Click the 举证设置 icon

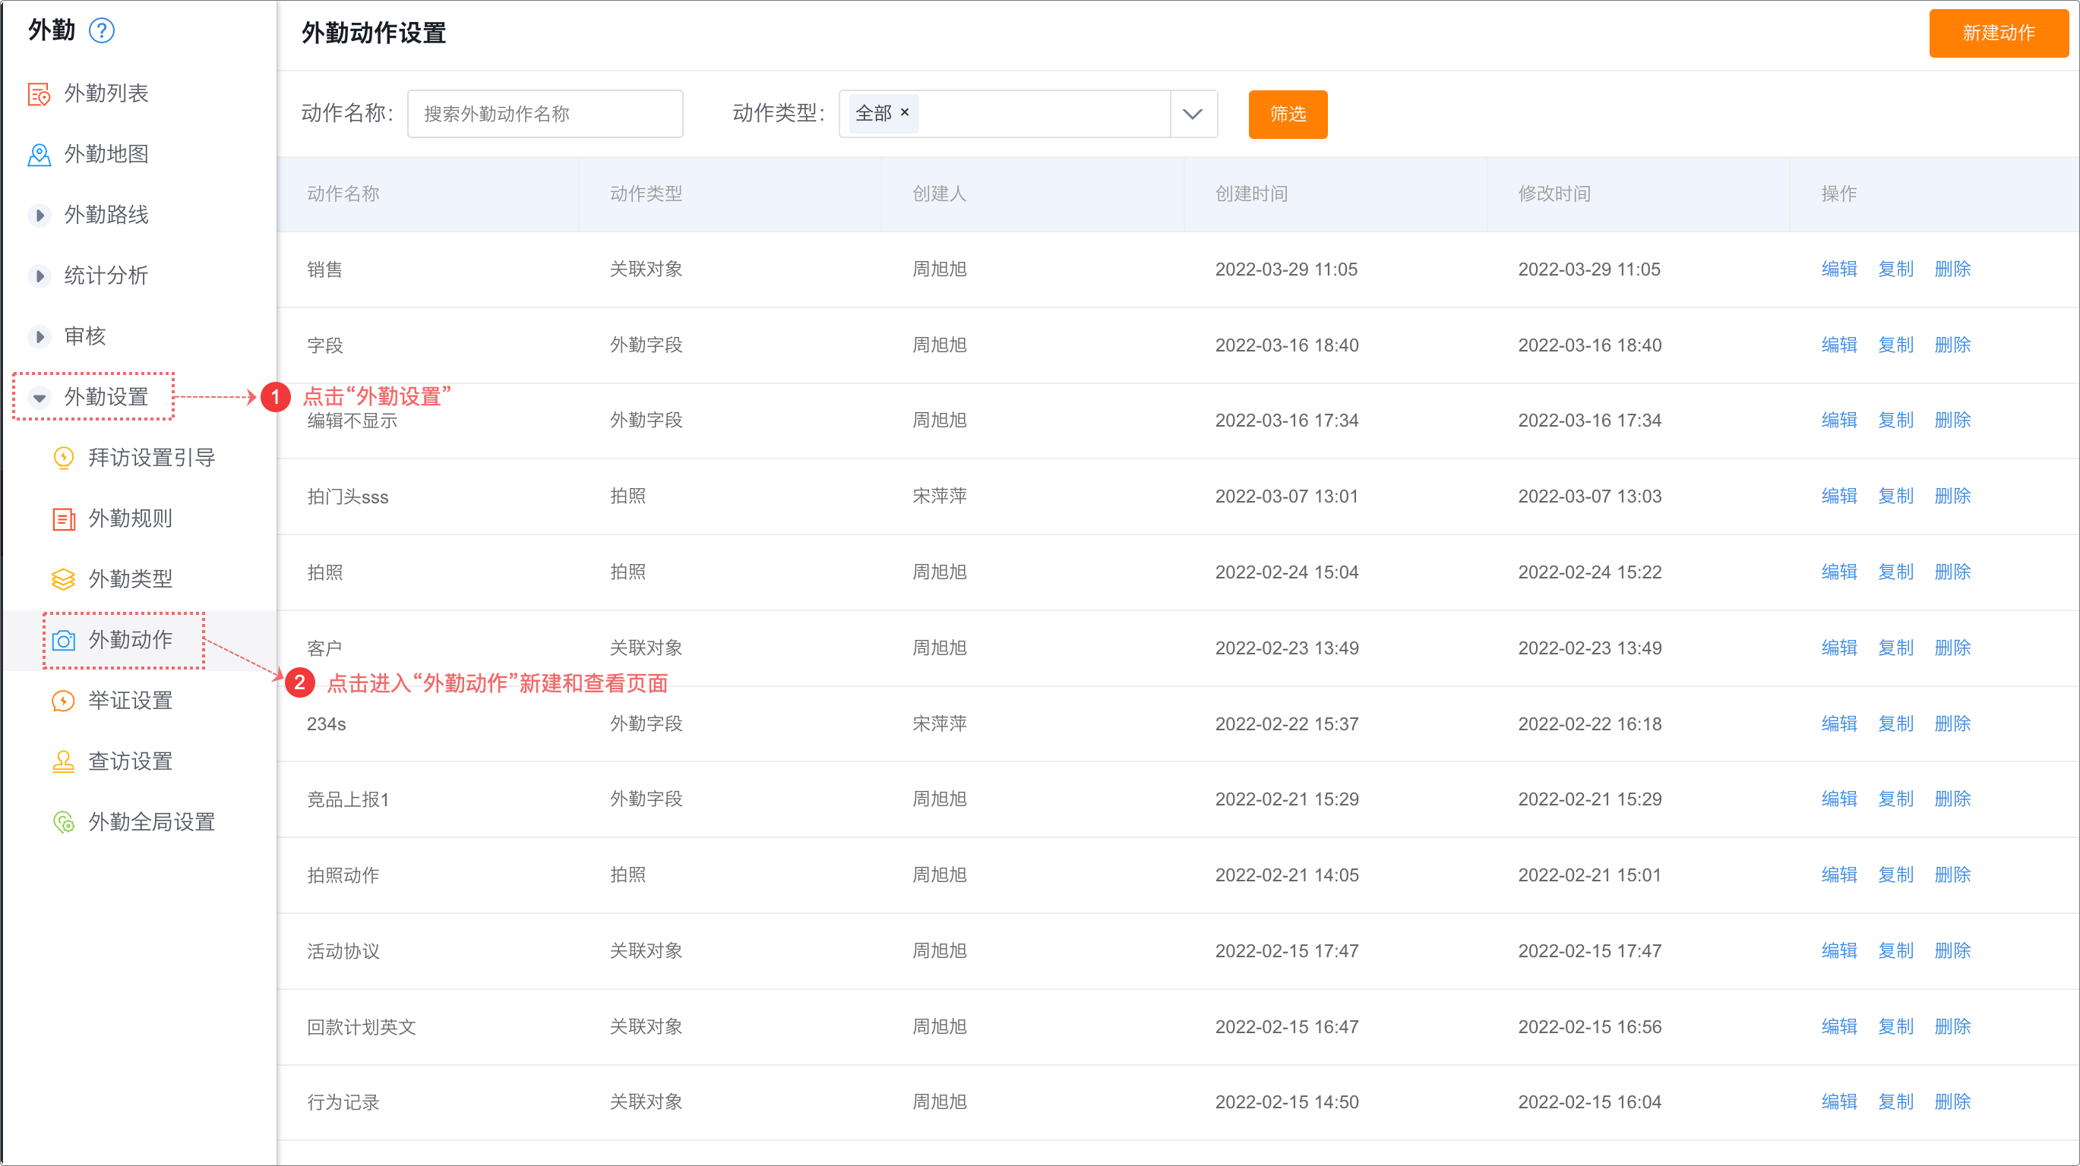pos(63,701)
